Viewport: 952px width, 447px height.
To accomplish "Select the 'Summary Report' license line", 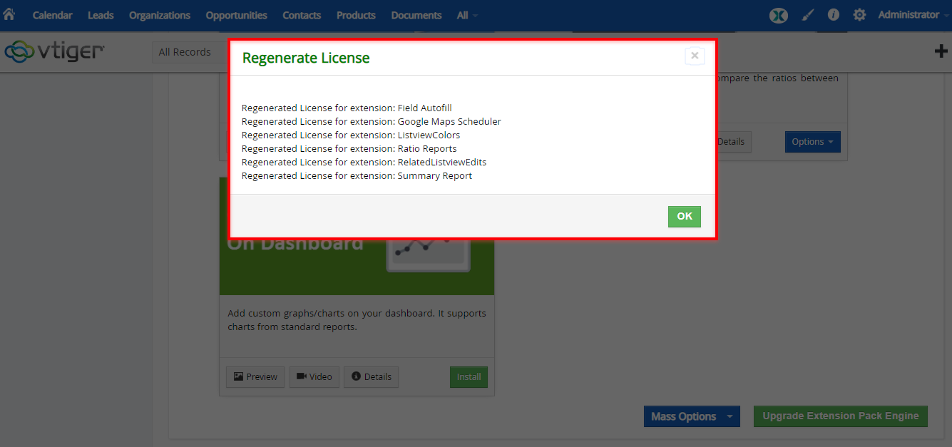I will coord(357,176).
